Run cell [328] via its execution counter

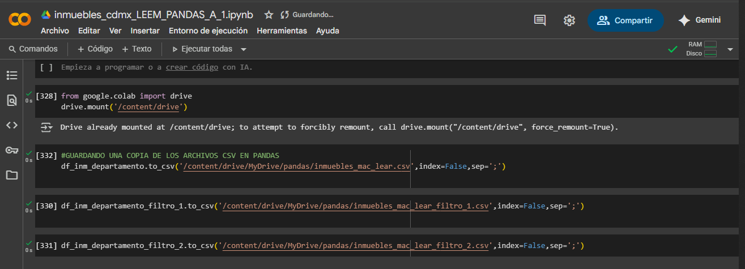click(x=46, y=96)
